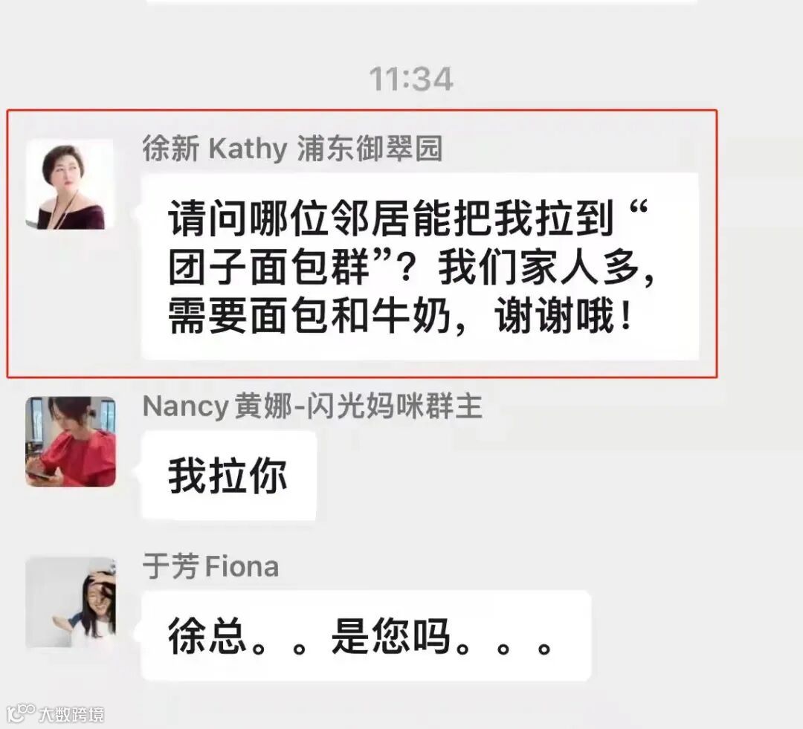The image size is (803, 729).
Task: Tap the name Nancy 黄娜-闪光妈咪群主
Action: (312, 406)
